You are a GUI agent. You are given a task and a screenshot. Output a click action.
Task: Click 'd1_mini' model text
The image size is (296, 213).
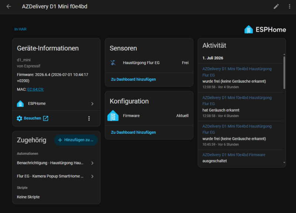point(24,60)
